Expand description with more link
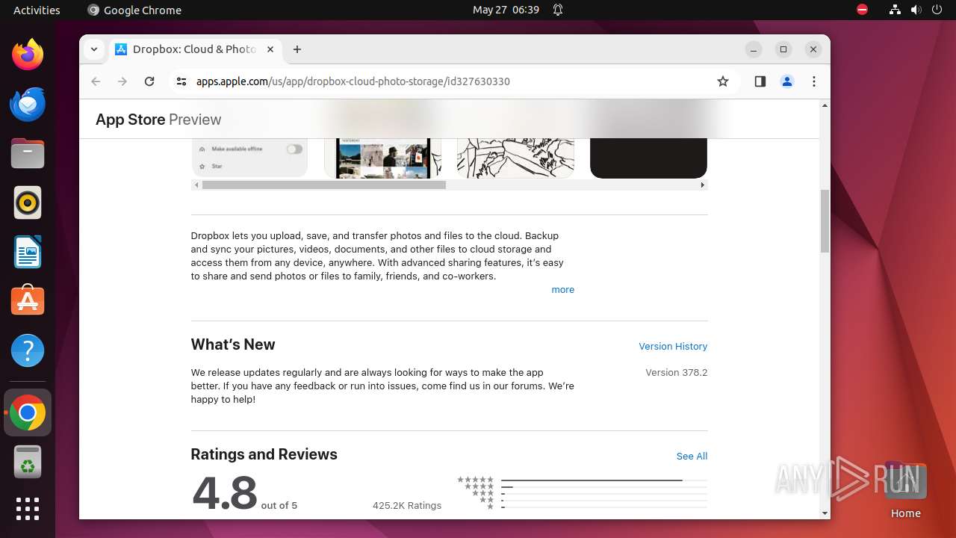Screen dimensions: 956x538 562,290
